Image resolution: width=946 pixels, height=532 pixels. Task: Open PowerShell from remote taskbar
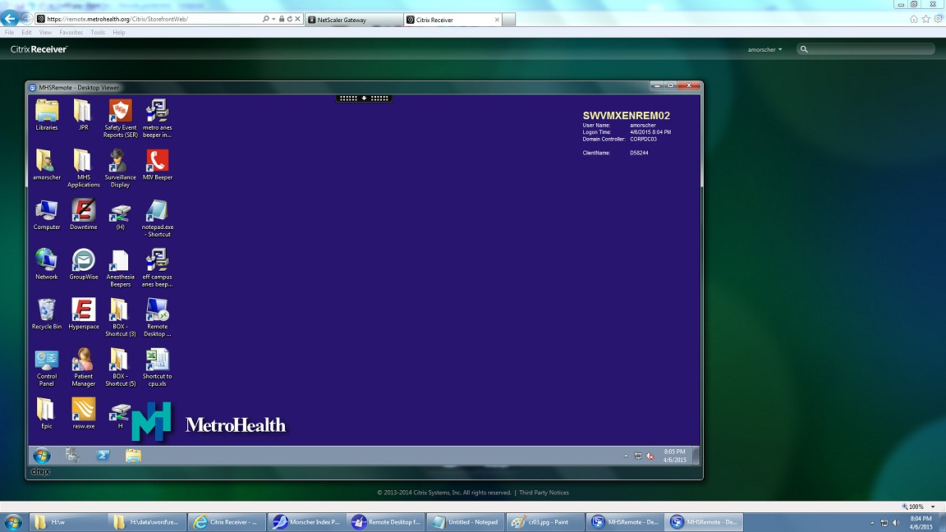(103, 456)
